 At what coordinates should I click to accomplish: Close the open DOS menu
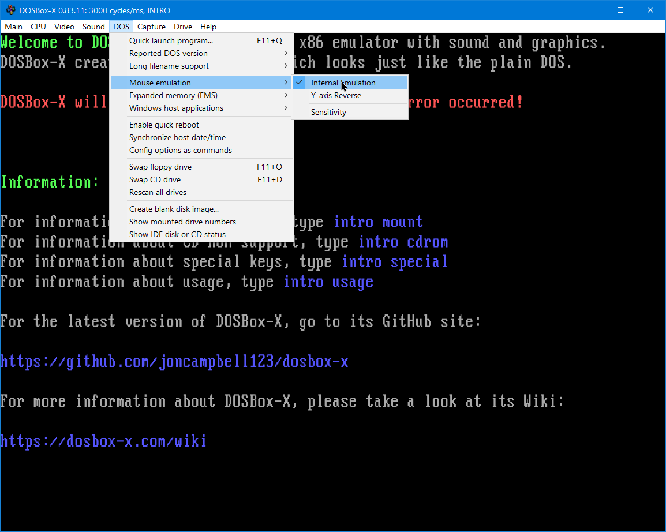pos(121,27)
